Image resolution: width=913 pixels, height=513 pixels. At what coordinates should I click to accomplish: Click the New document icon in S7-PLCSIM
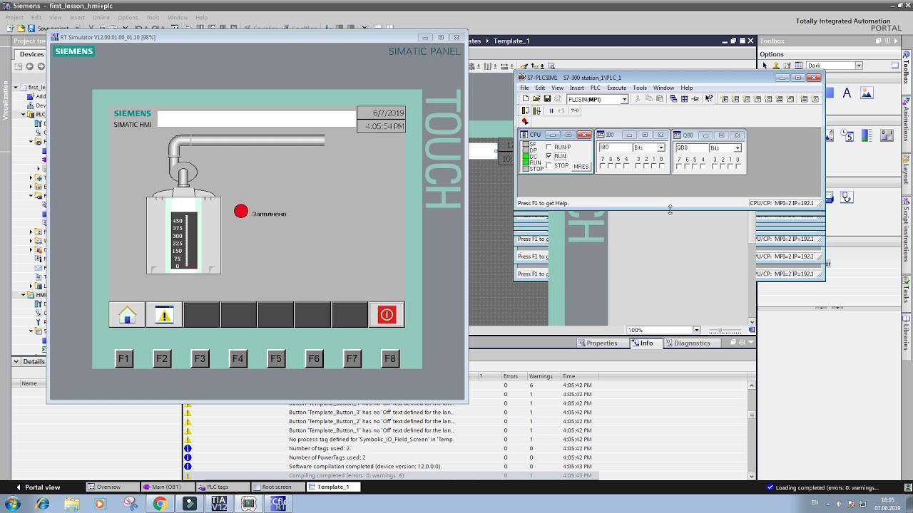524,98
